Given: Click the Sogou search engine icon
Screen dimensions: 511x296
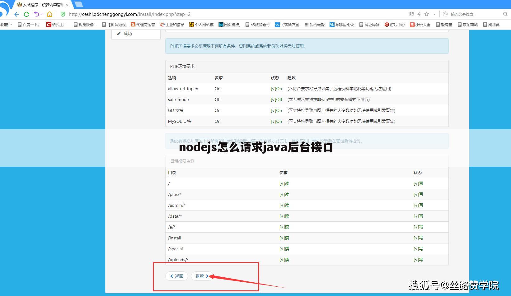Looking at the screenshot, I should 445,14.
